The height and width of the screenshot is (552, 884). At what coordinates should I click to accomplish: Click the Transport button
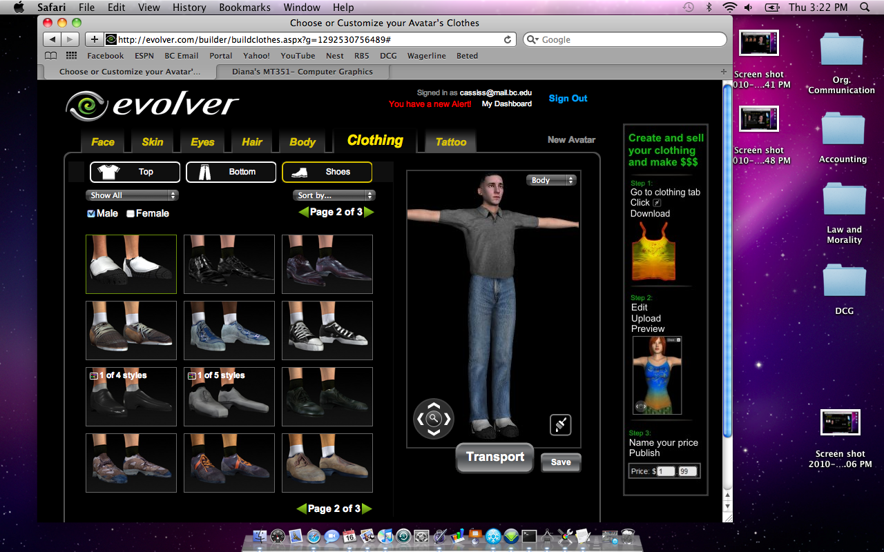[x=494, y=457]
